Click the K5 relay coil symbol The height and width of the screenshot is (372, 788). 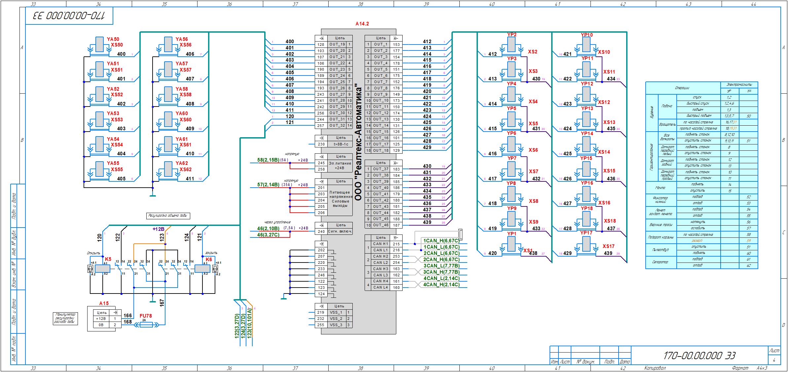pos(103,269)
